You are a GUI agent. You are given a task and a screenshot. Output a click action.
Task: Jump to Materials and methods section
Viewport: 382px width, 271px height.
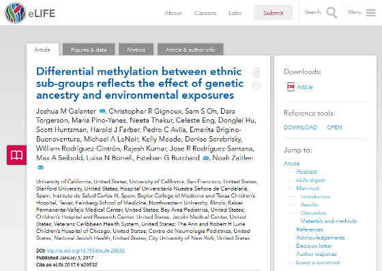(x=329, y=221)
